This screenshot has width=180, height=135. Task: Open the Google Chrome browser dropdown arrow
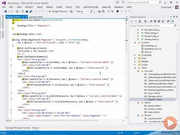(69, 12)
